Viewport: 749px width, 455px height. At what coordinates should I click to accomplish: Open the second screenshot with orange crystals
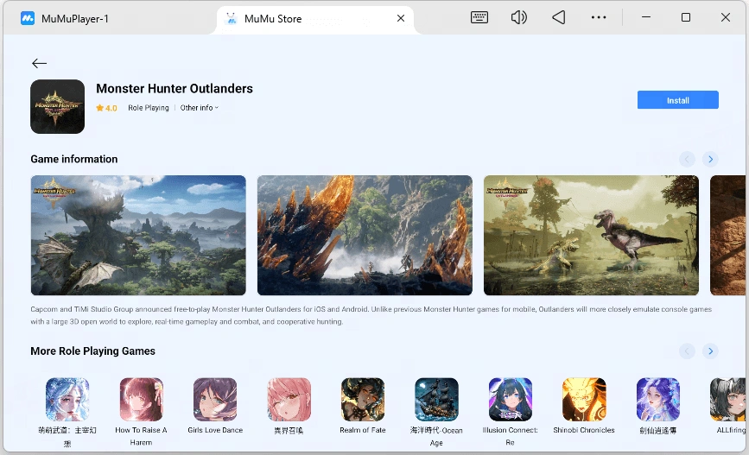pos(365,236)
